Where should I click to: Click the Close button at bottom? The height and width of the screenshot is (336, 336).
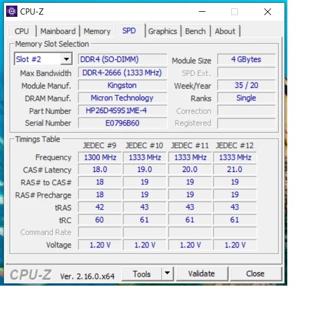coord(255,274)
